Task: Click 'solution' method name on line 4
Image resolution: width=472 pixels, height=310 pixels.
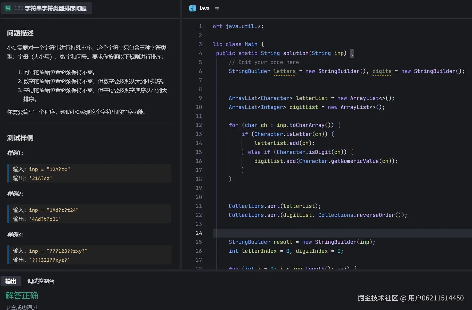Action: (296, 53)
